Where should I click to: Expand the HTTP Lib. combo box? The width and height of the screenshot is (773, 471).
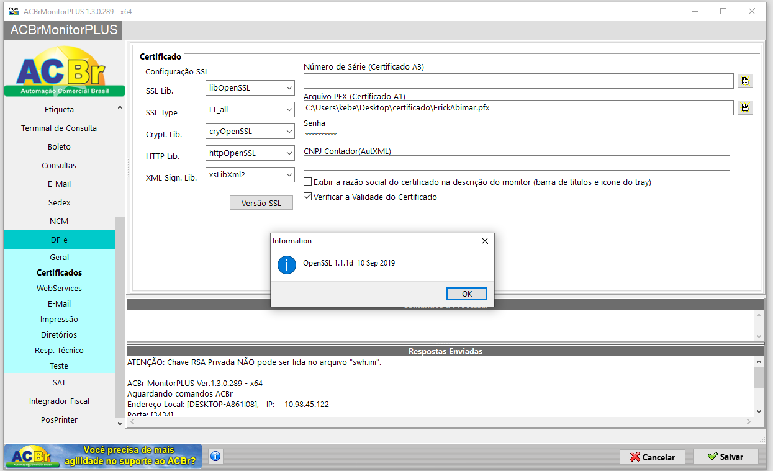click(x=250, y=153)
